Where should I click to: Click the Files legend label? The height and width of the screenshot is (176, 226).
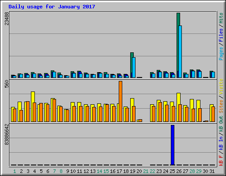[x=221, y=35]
